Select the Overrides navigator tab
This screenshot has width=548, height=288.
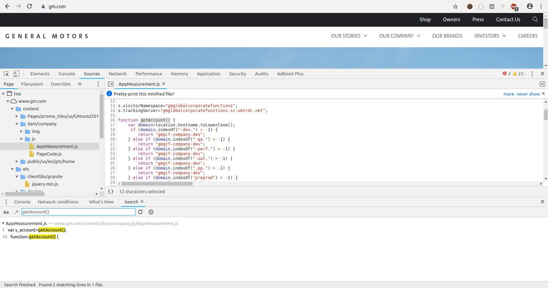[x=61, y=84]
